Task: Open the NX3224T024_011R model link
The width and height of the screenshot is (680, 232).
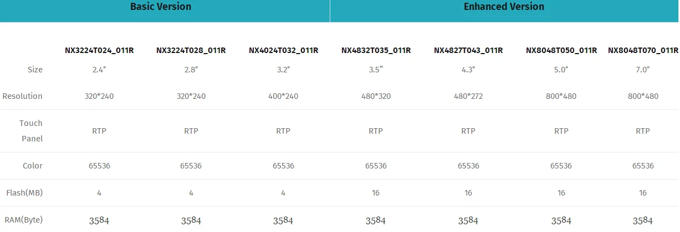Action: click(x=99, y=51)
